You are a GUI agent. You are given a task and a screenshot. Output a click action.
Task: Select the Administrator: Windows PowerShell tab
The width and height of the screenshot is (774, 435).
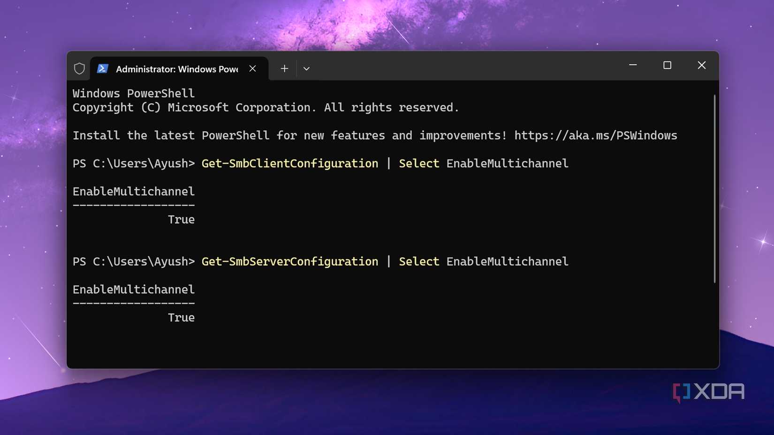coord(177,69)
